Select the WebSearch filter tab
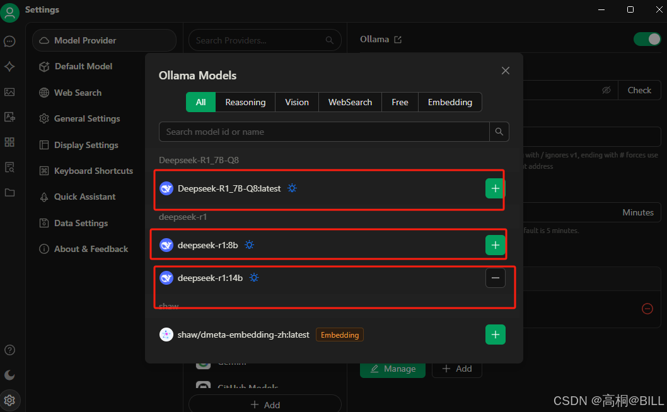The image size is (667, 412). (x=350, y=102)
